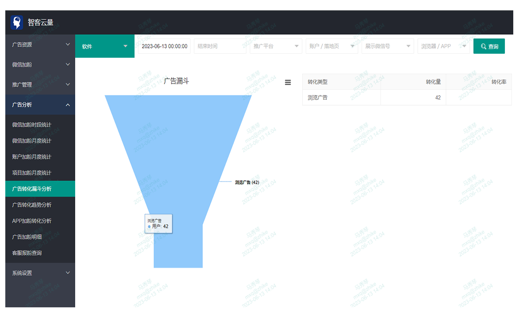Open 客服报粉查询 in sidebar
The image size is (519, 321).
pos(27,253)
